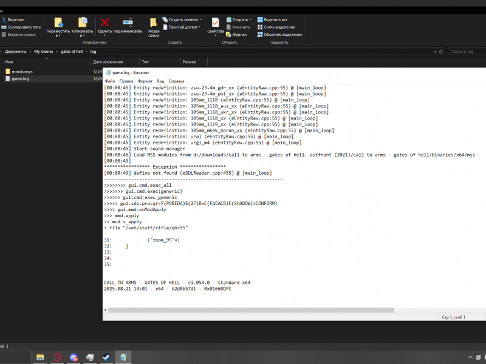Image resolution: width=486 pixels, height=364 pixels.
Task: Click chevron between My Games and gates of hell
Action: (x=57, y=52)
